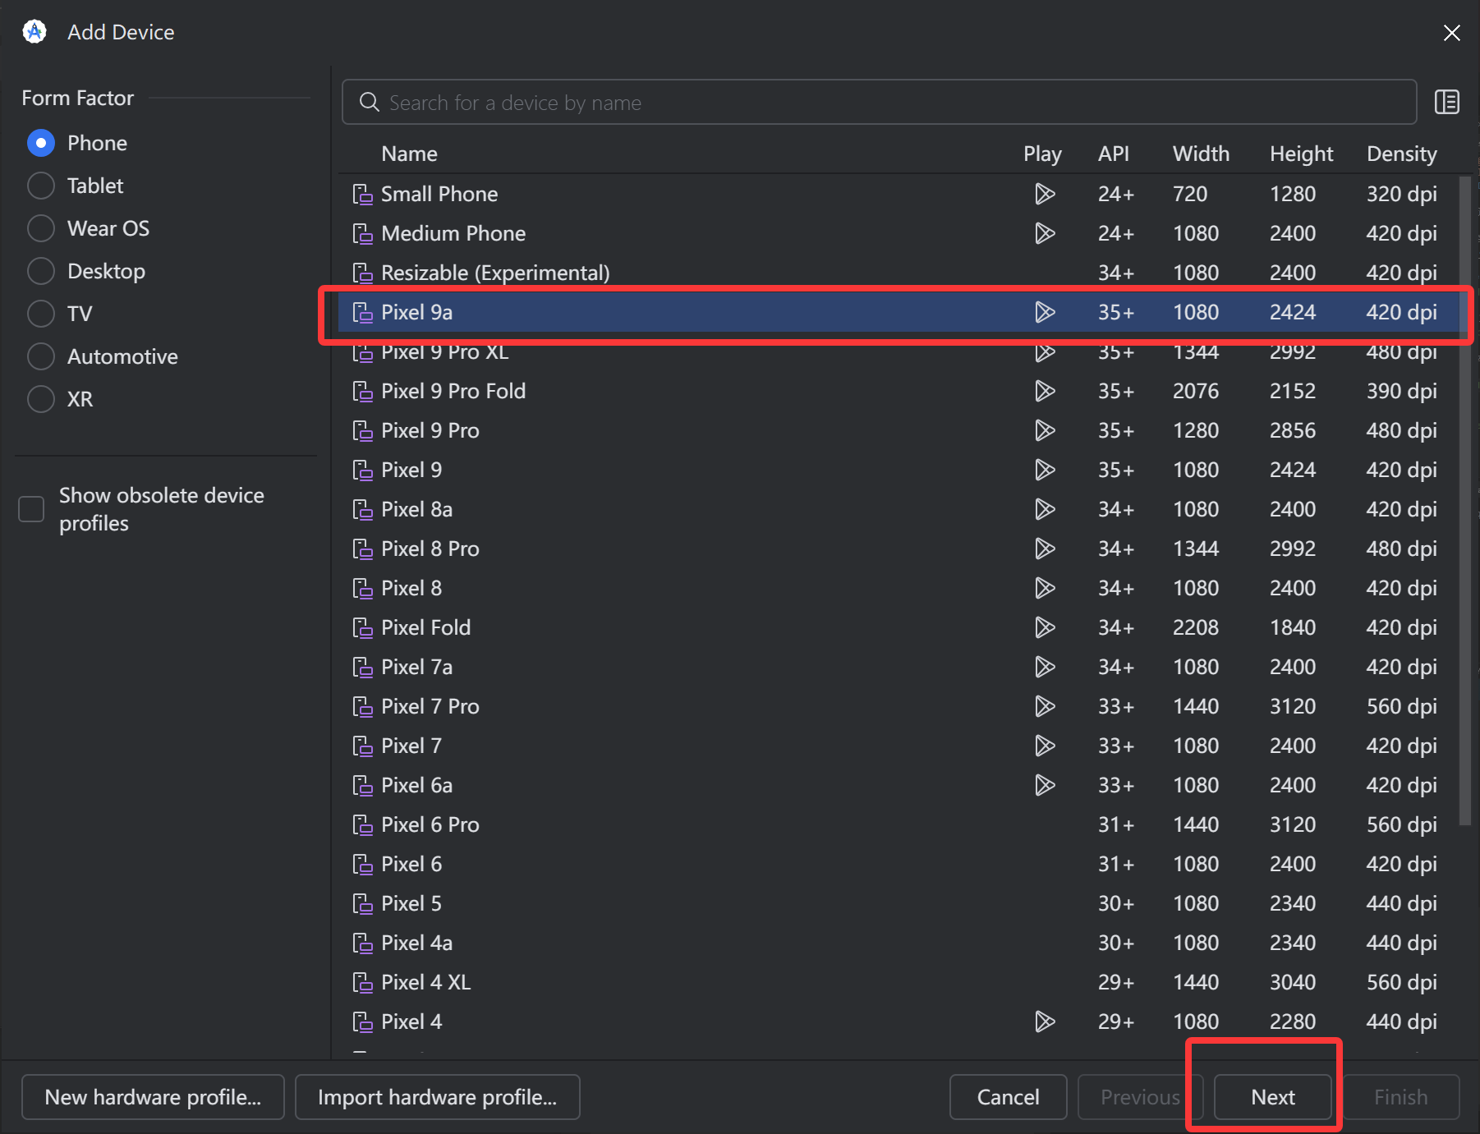The height and width of the screenshot is (1134, 1480).
Task: Click the device icon beside Small Phone
Action: pos(362,194)
